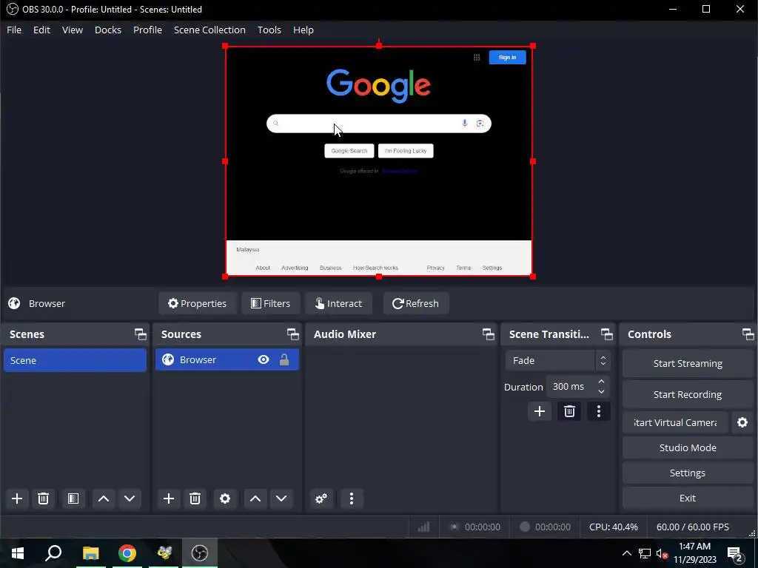Click the Duration 300 ms field

[x=578, y=386]
